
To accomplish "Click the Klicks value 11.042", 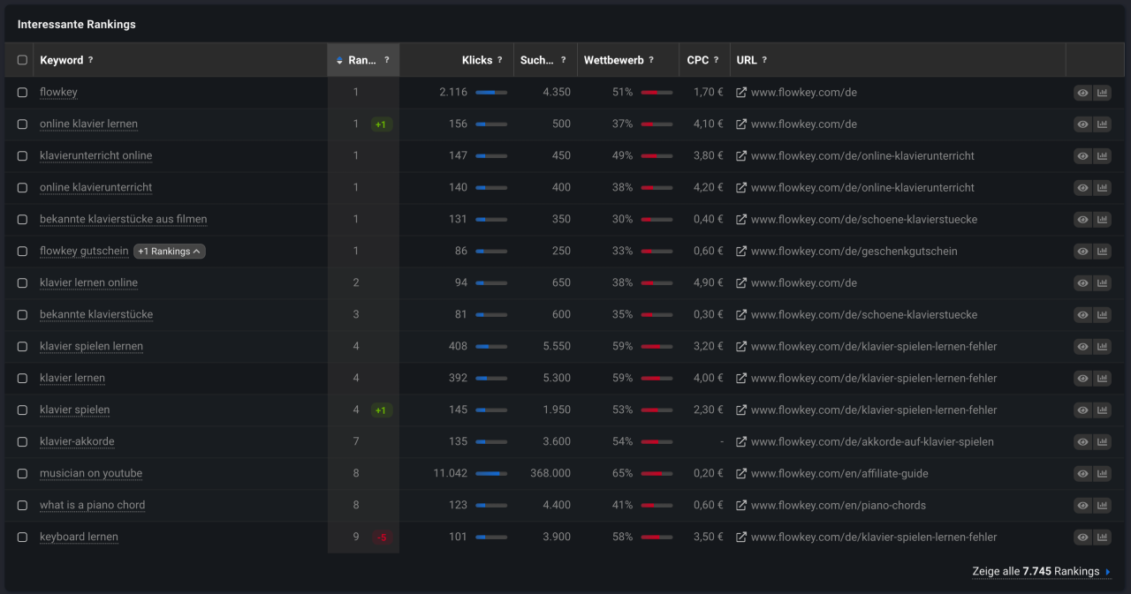I will (x=451, y=474).
